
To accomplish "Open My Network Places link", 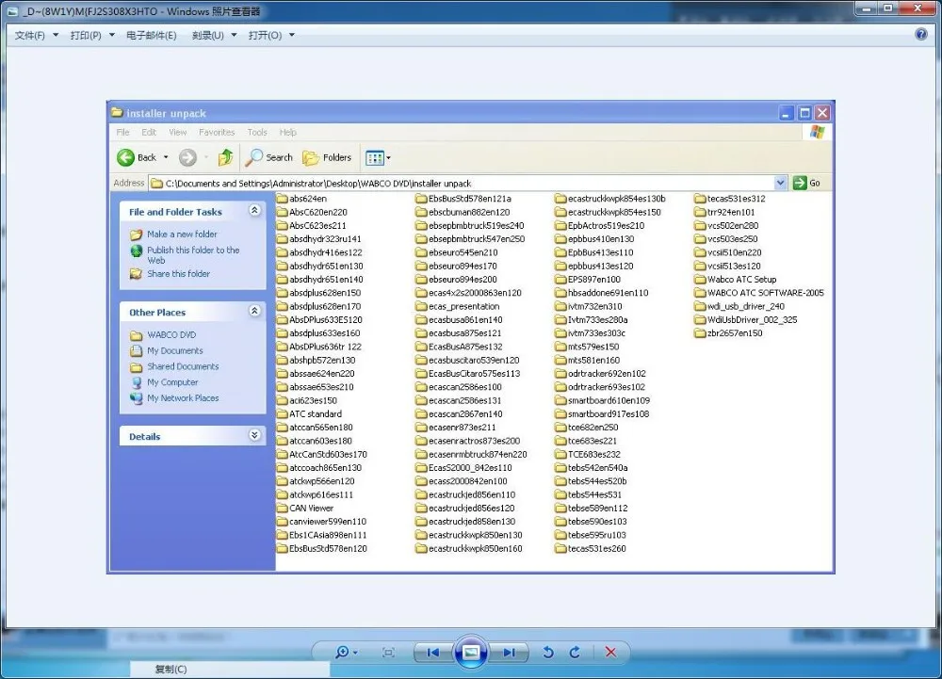I will (183, 398).
